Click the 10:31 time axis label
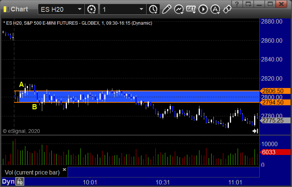The height and width of the screenshot is (187, 292). click(163, 182)
